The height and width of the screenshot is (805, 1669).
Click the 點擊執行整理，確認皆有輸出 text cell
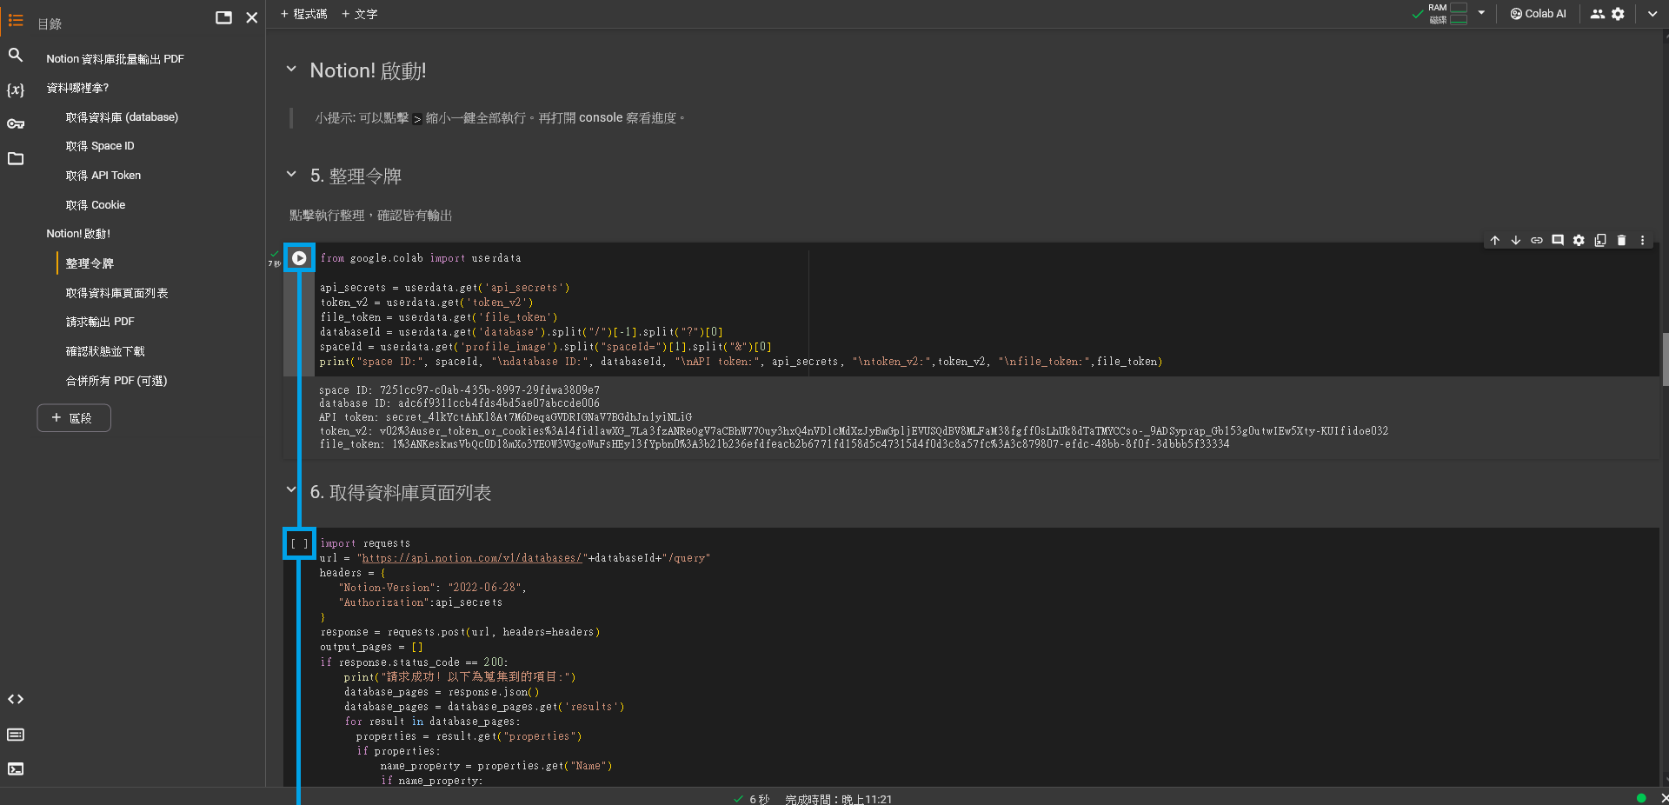(x=371, y=216)
